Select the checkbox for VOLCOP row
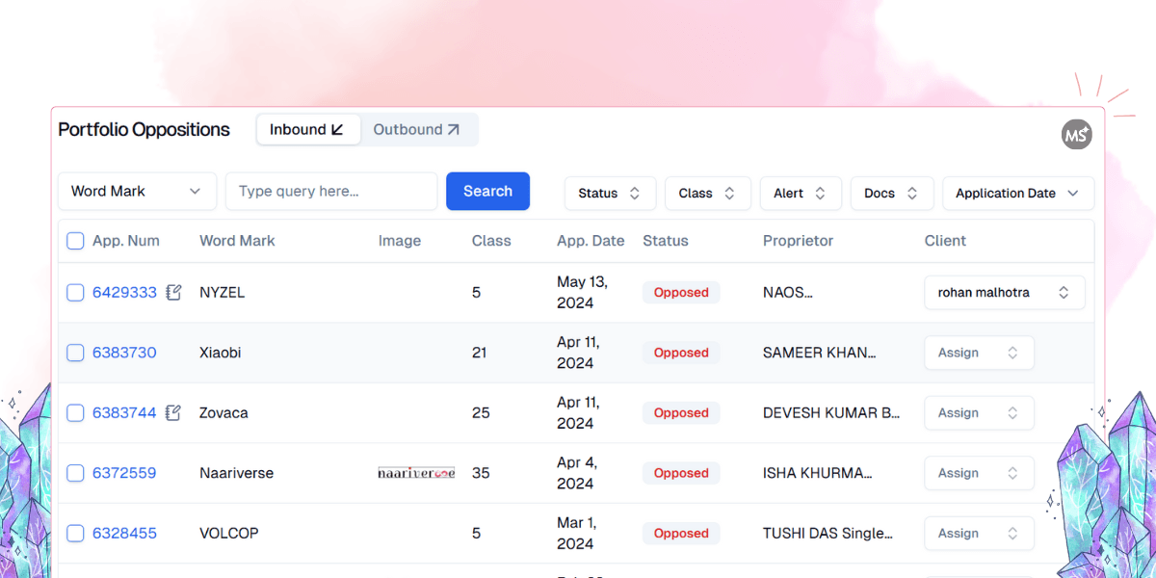This screenshot has height=578, width=1156. pyautogui.click(x=75, y=534)
